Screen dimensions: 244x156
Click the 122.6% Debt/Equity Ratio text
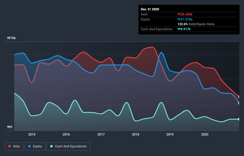point(196,24)
